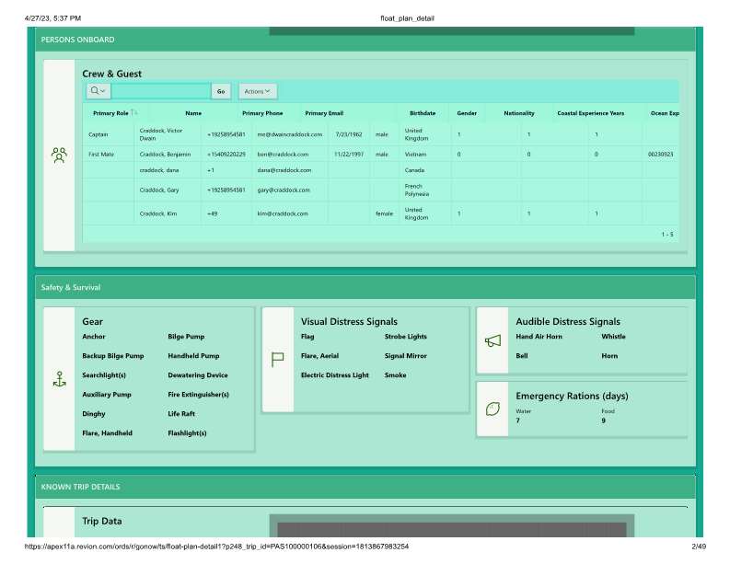Click the anchor icon beside Gear
This screenshot has height=564, width=730.
coord(59,379)
